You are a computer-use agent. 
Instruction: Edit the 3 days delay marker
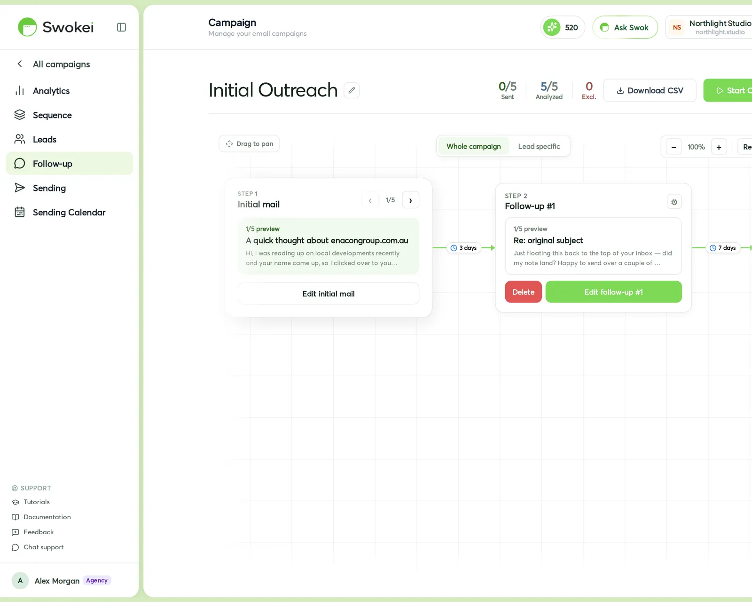463,248
